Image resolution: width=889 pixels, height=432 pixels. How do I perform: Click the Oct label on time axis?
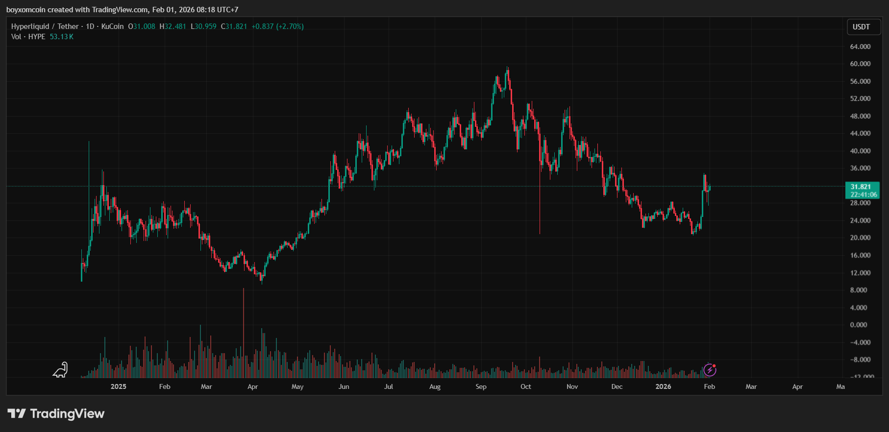(x=525, y=386)
